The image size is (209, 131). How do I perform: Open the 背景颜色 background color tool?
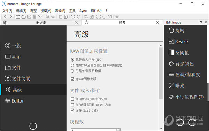click(181, 64)
